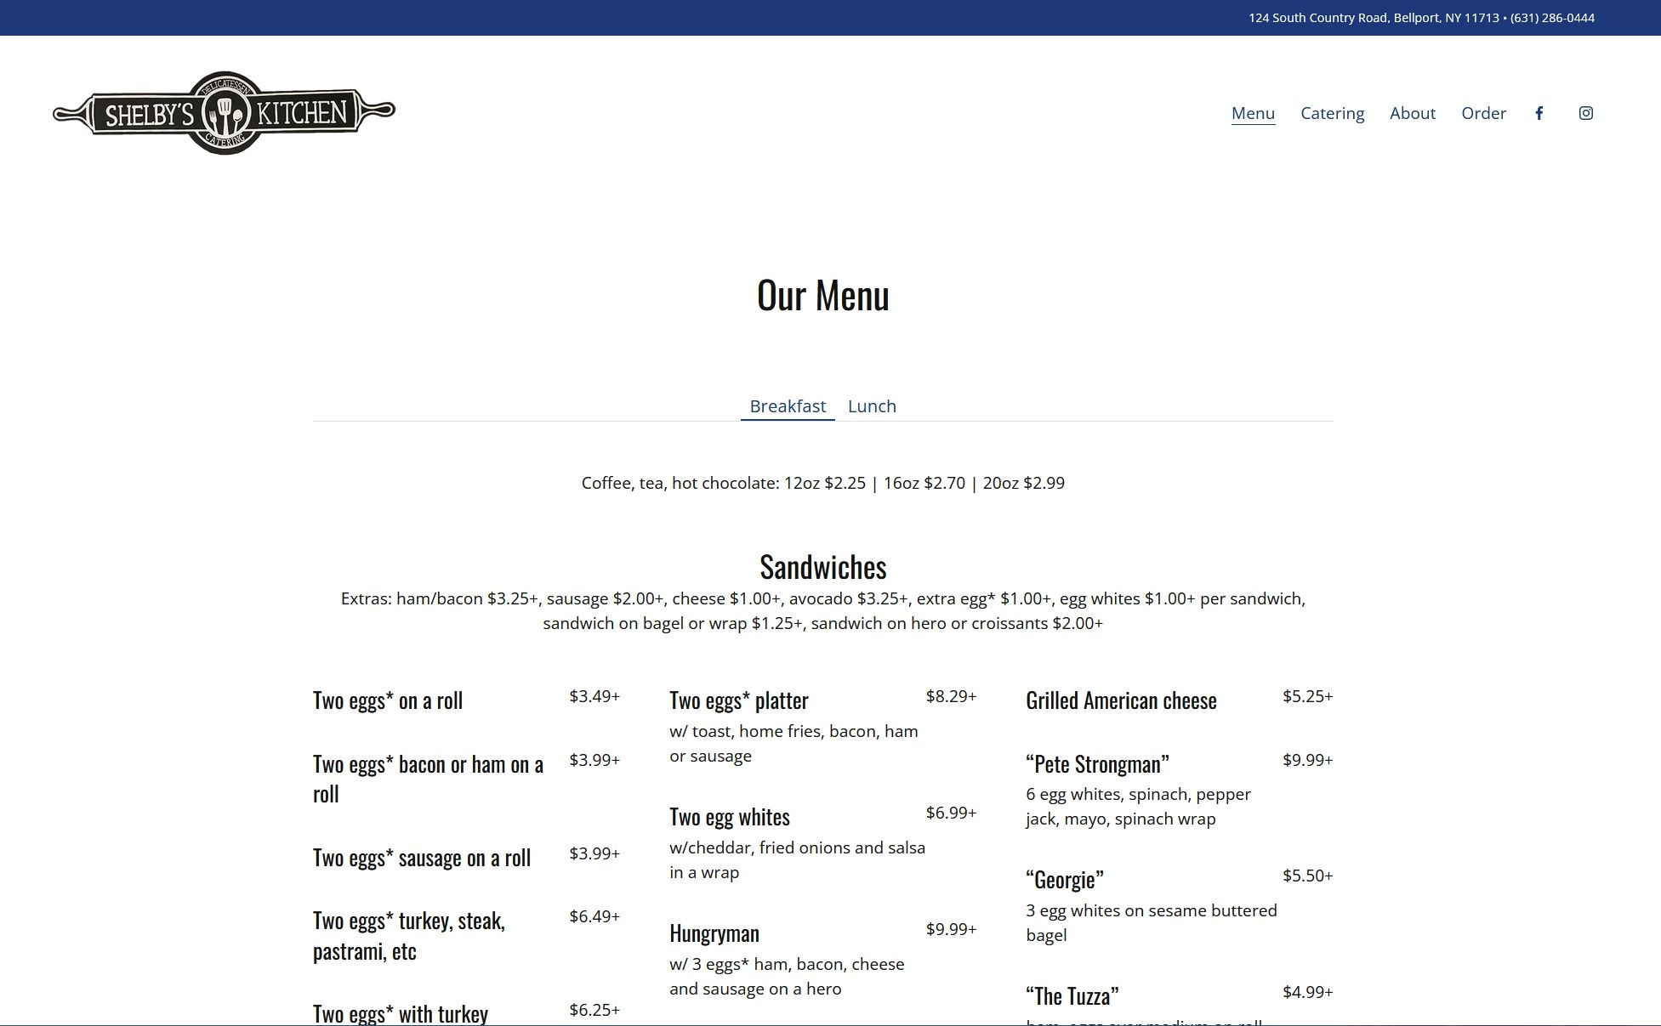Click 'w/cheddar, fried onions and salsa' description

pos(797,860)
